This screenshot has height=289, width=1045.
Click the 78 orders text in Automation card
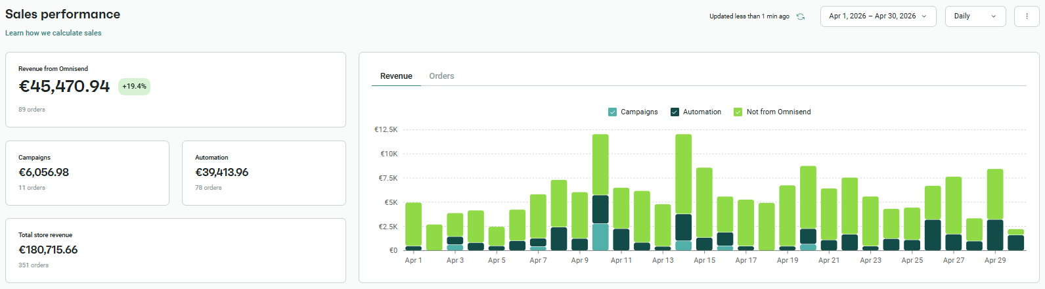coord(208,188)
